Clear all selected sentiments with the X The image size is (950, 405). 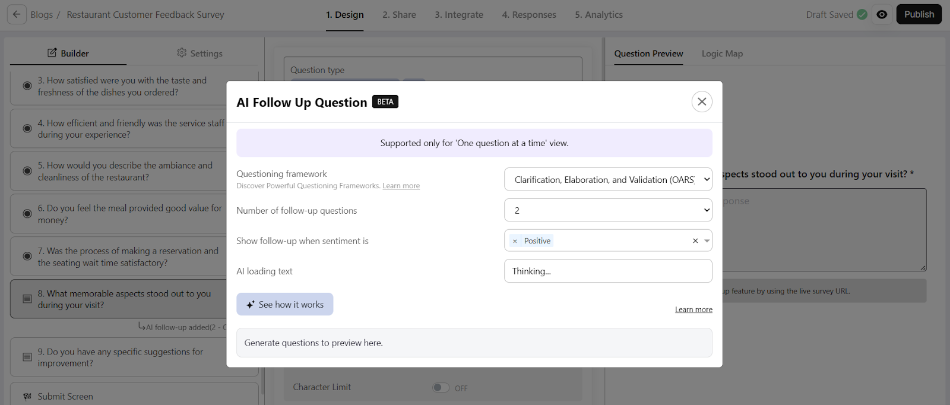[x=695, y=241]
